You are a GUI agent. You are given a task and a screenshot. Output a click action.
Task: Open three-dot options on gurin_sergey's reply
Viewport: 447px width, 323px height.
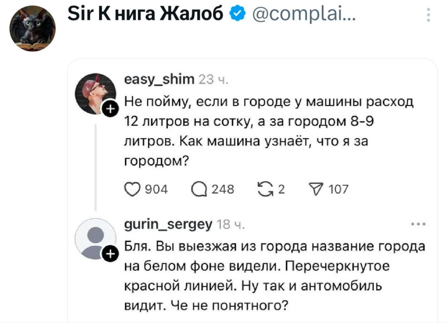(418, 224)
